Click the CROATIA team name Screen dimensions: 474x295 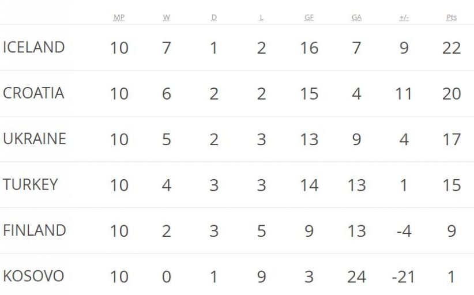pyautogui.click(x=33, y=93)
